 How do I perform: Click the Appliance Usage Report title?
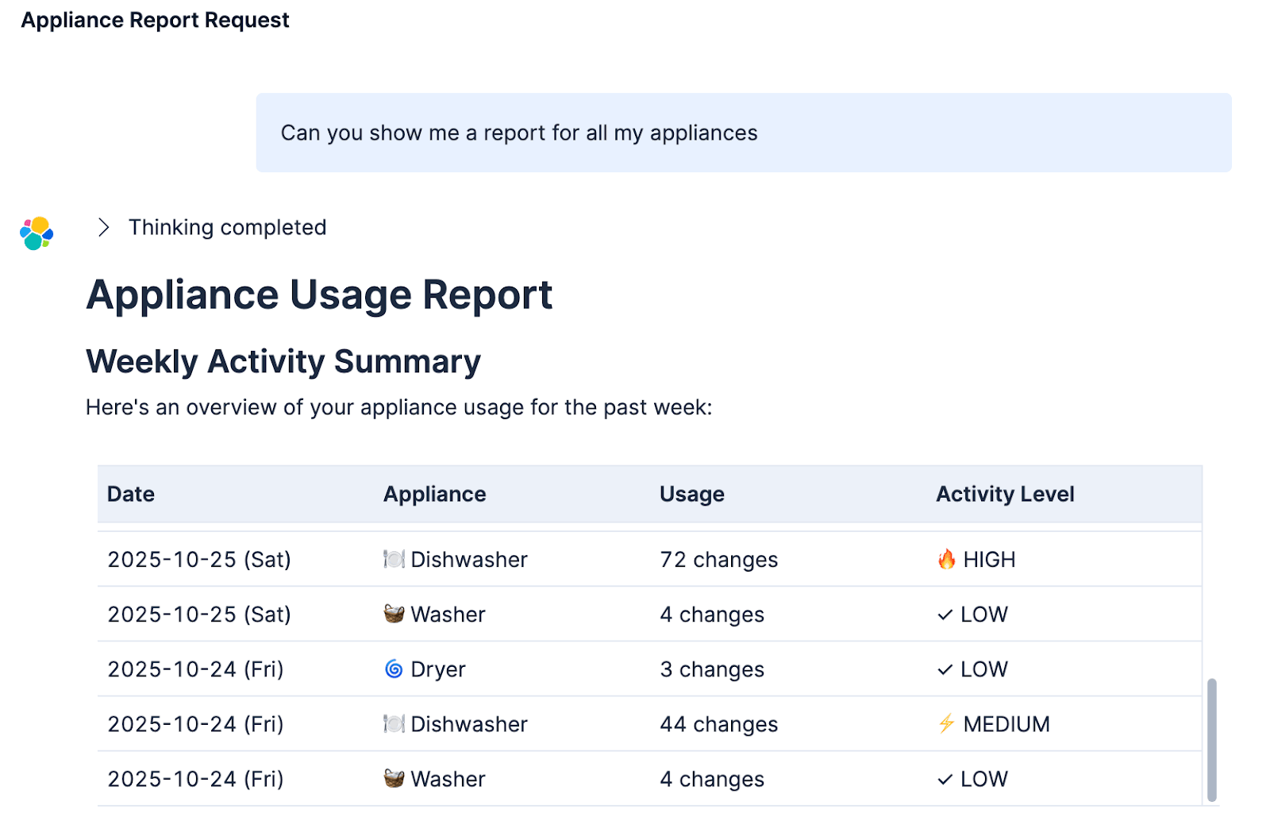point(320,295)
